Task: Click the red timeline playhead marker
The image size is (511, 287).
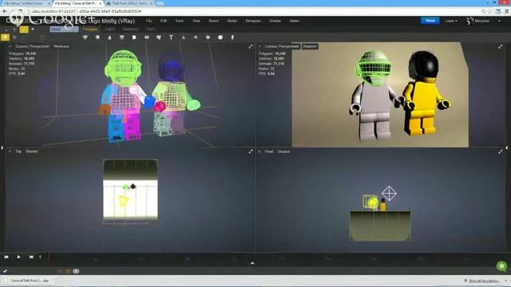Action: click(49, 258)
